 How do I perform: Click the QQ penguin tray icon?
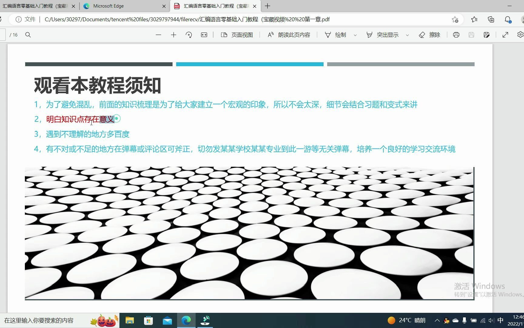[446, 320]
